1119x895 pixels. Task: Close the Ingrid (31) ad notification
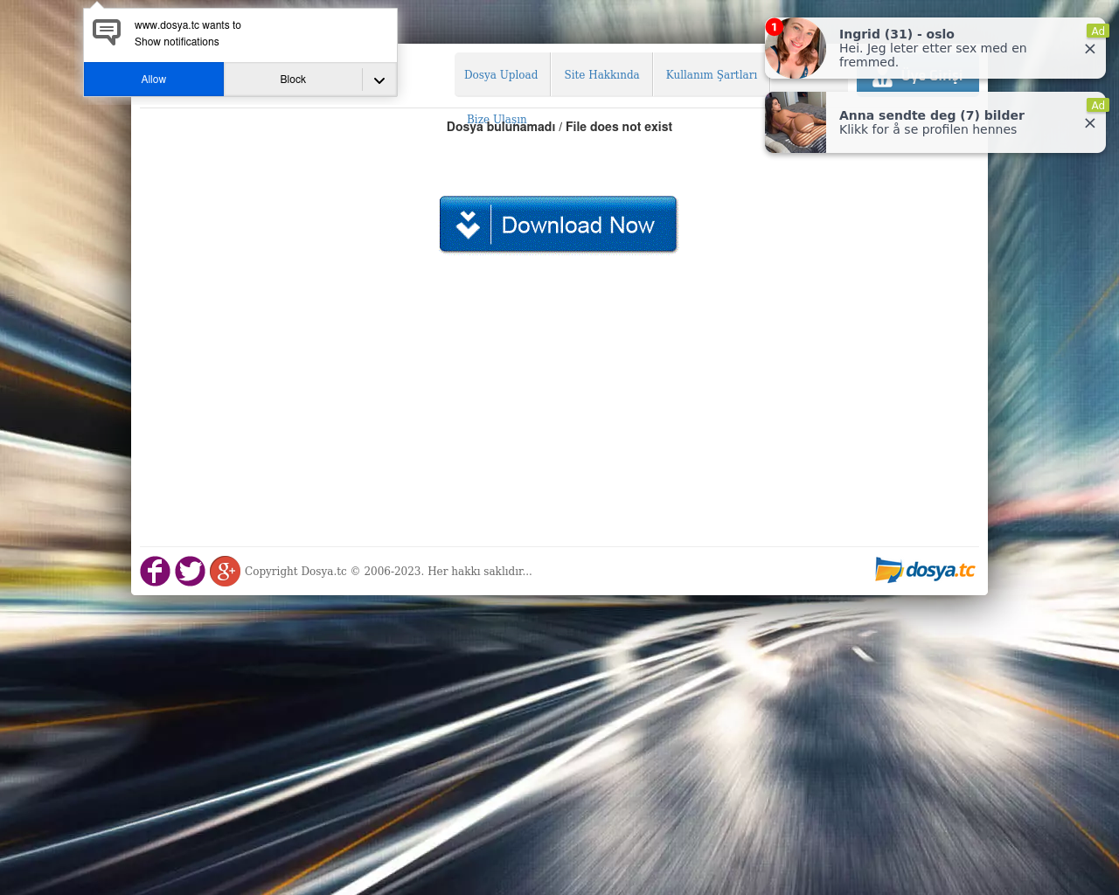(1089, 49)
